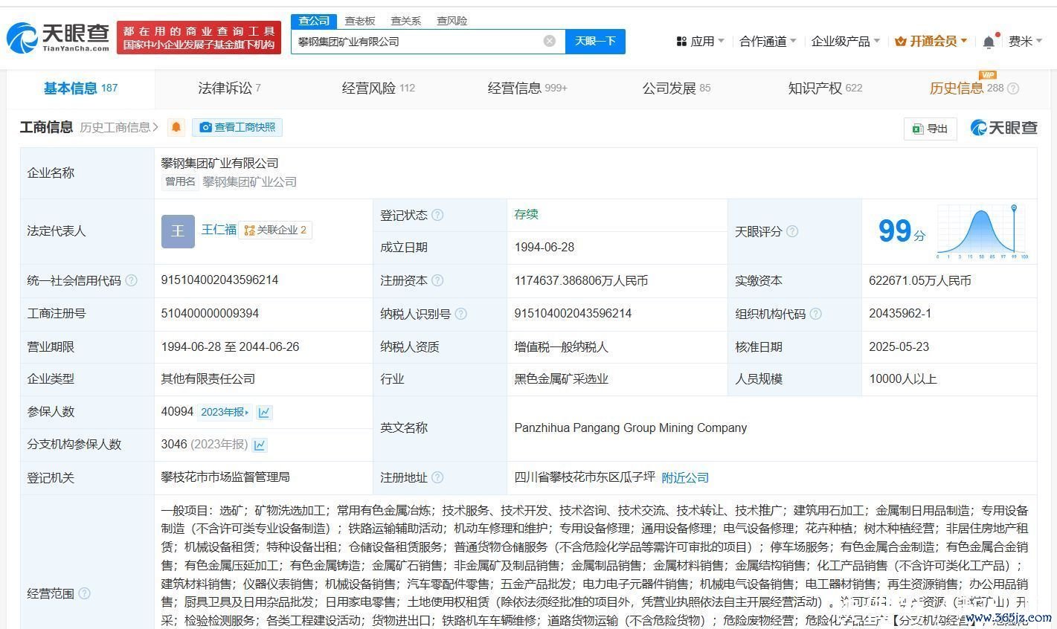The image size is (1057, 629).
Task: Open help icon next to 统一社会信用代码
Action: point(132,280)
